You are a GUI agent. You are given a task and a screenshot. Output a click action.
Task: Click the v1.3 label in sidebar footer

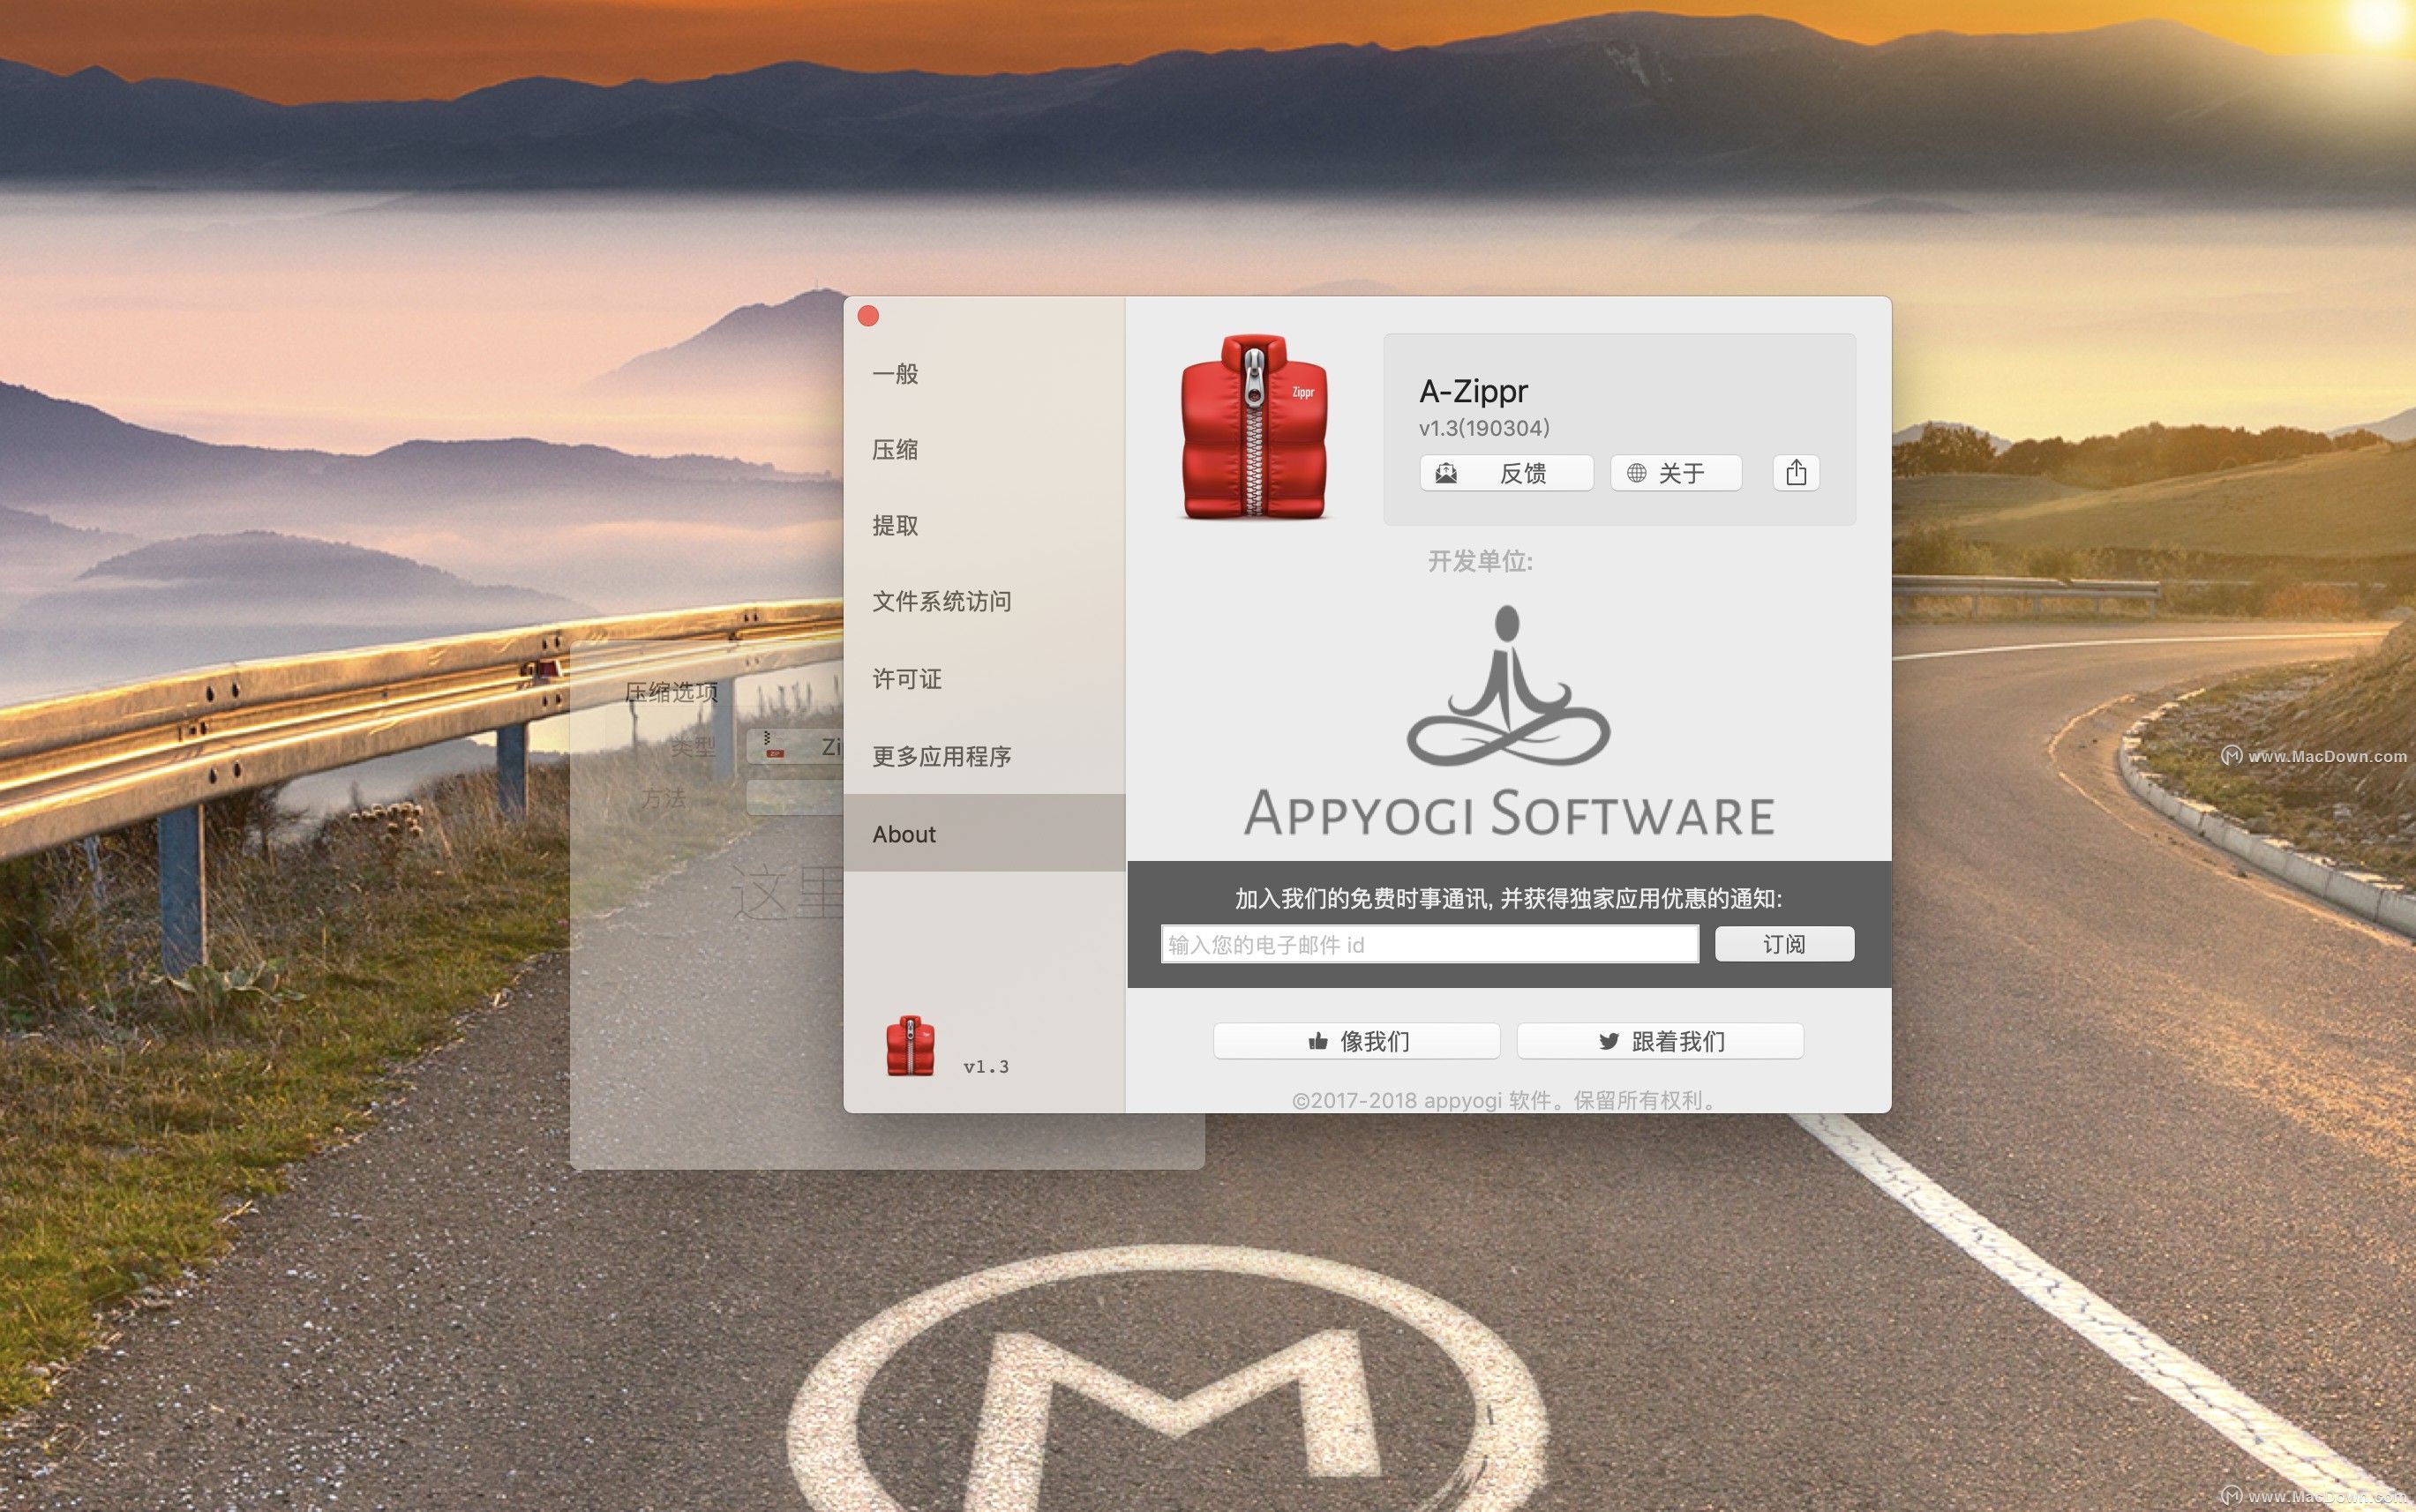986,1067
